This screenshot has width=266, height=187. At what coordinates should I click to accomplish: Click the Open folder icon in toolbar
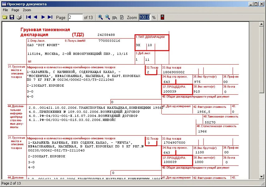pos(5,17)
